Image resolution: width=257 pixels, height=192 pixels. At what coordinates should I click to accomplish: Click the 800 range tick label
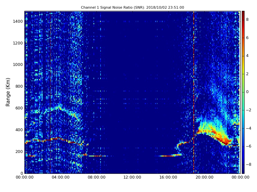(19, 86)
